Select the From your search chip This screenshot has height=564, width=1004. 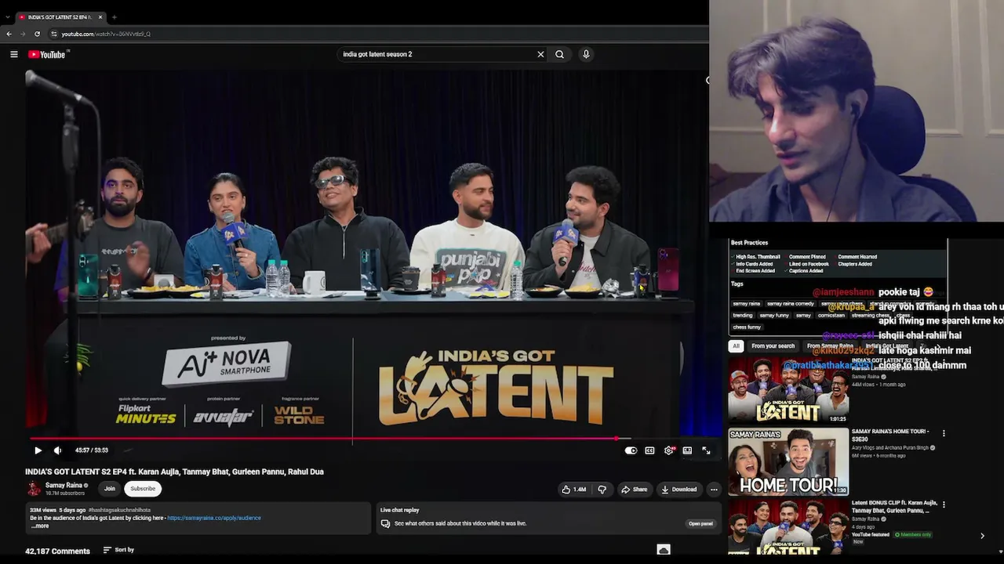point(773,346)
